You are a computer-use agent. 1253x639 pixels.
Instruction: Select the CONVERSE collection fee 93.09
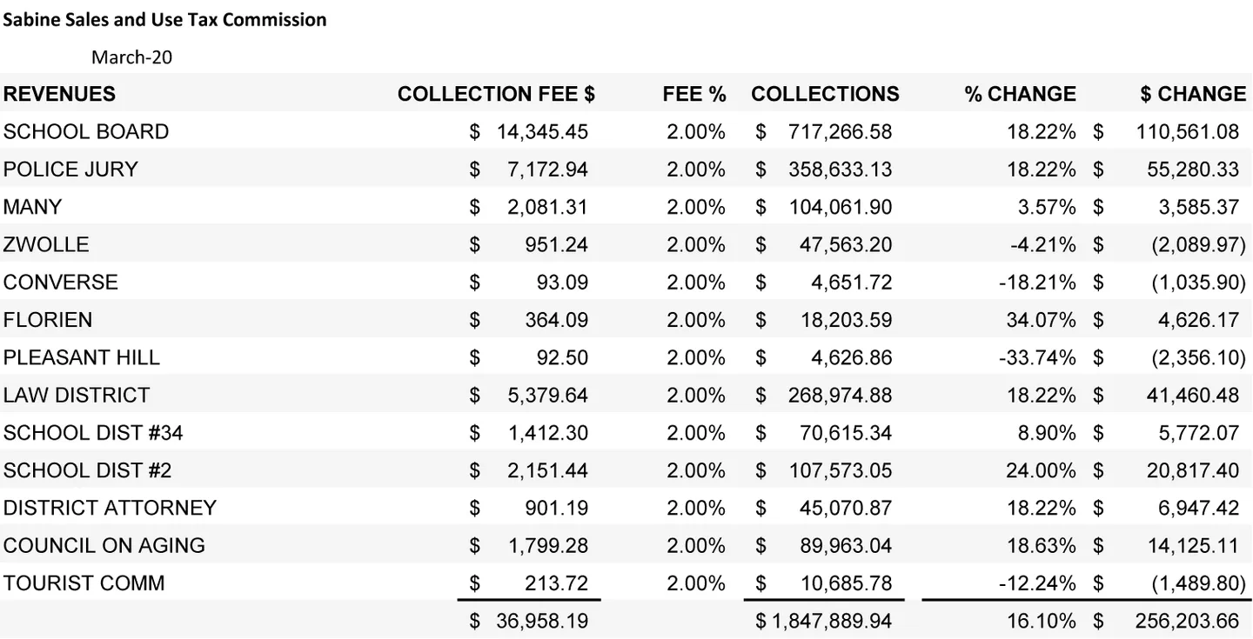coord(562,282)
